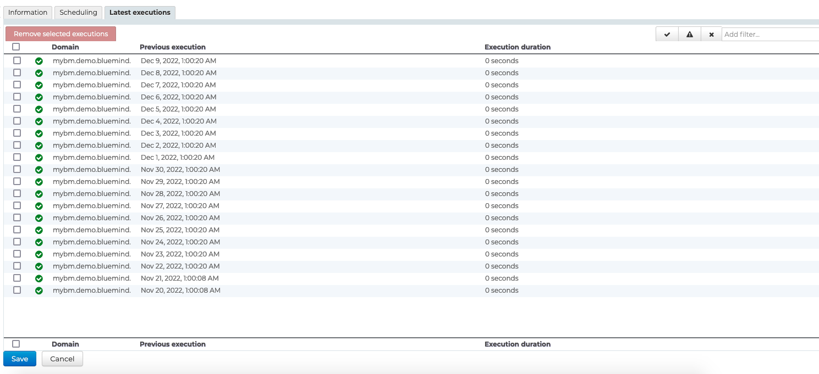
Task: Click green status icon for Nov 25 execution
Action: (39, 230)
